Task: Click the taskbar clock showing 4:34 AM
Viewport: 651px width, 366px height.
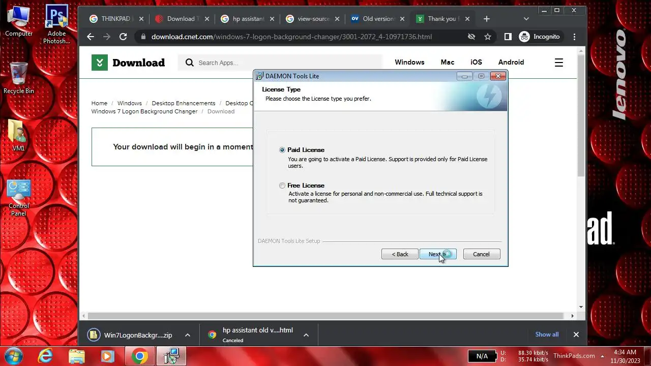Action: tap(625, 356)
